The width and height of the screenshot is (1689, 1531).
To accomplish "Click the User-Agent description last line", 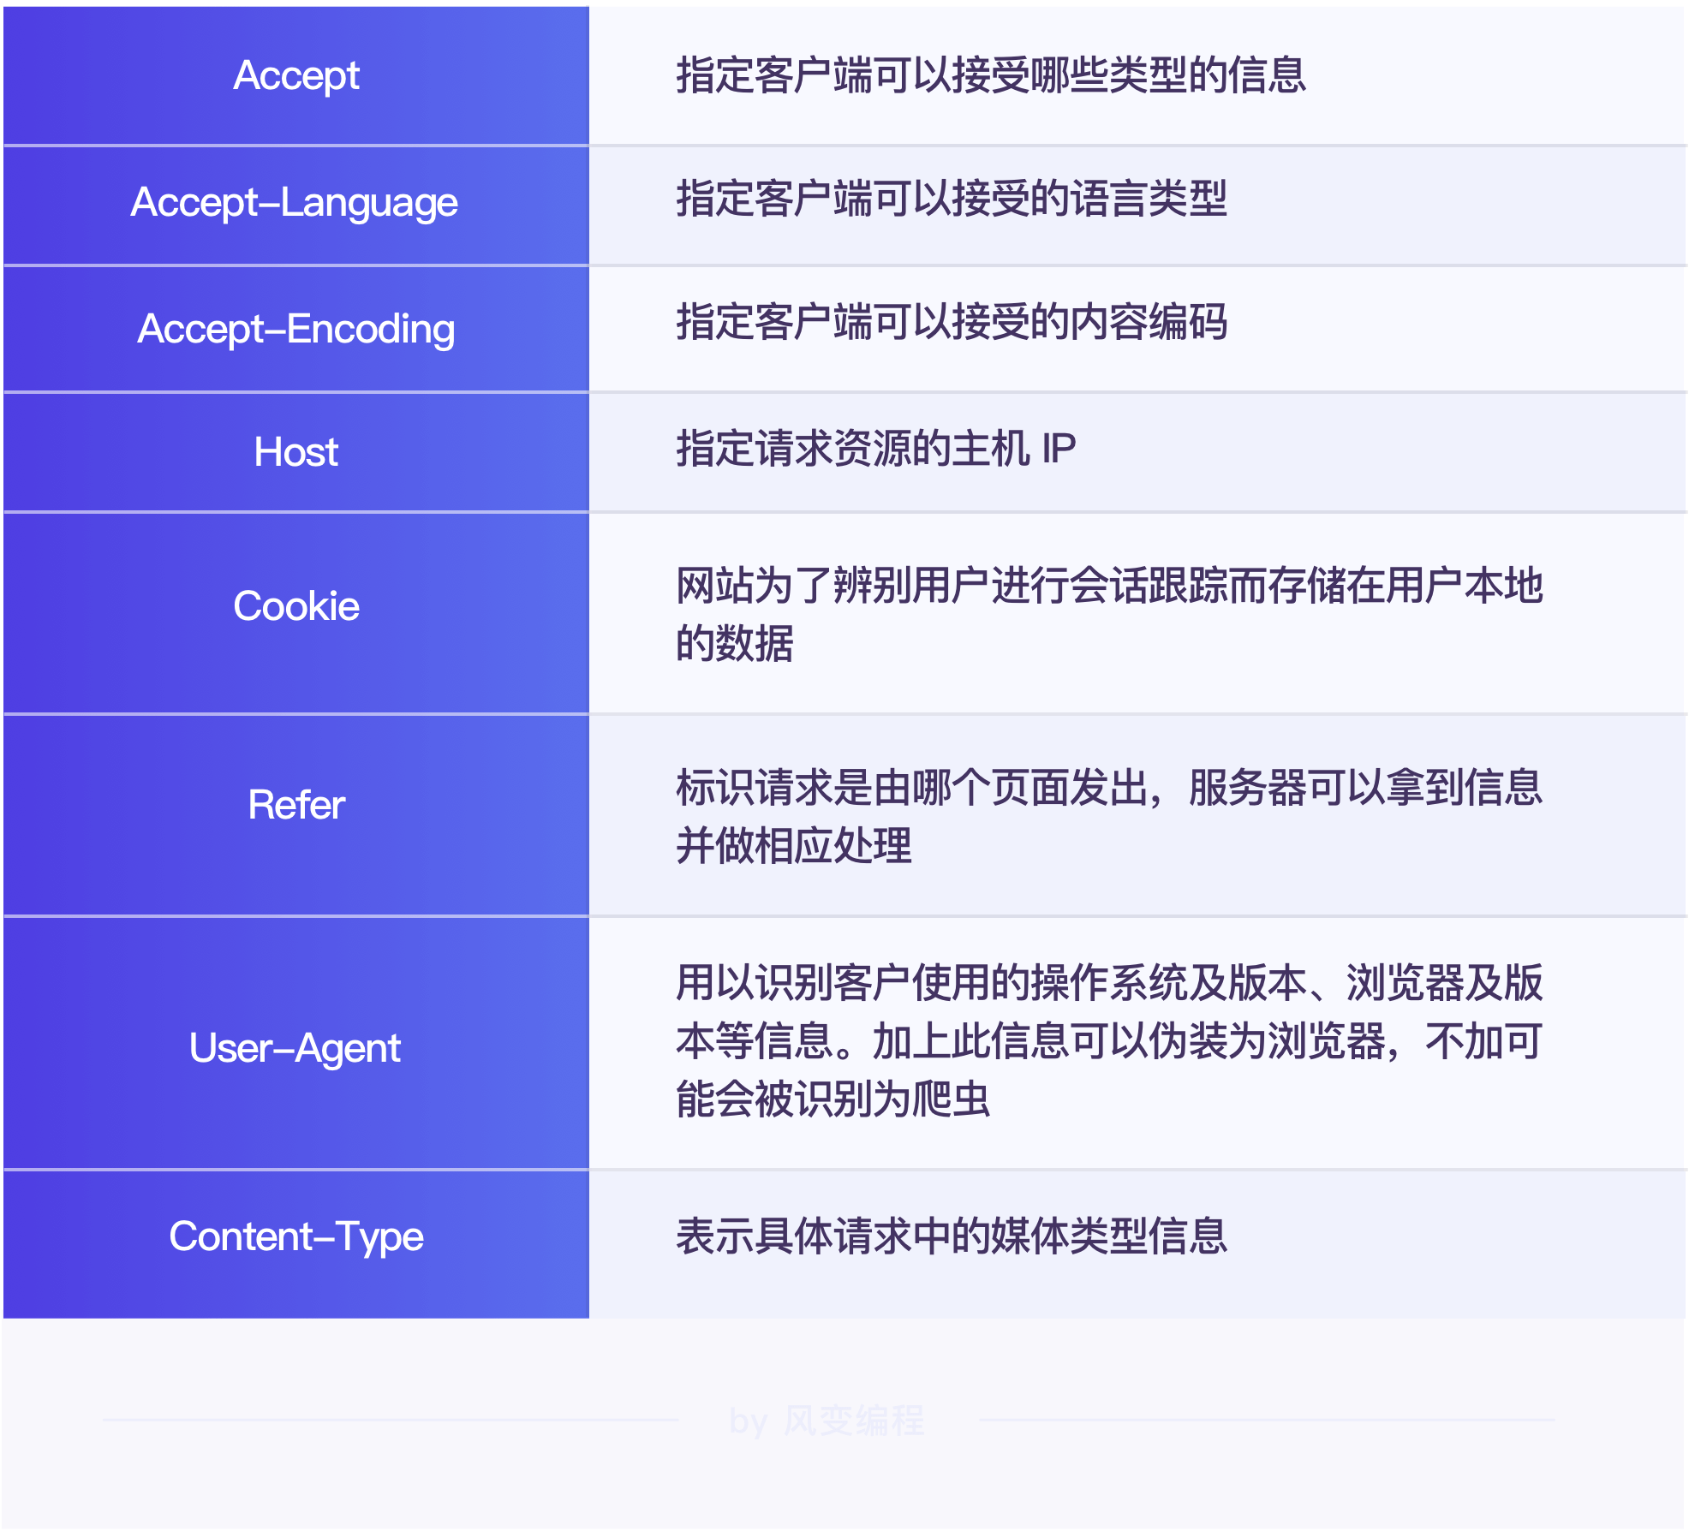I will tap(833, 1099).
